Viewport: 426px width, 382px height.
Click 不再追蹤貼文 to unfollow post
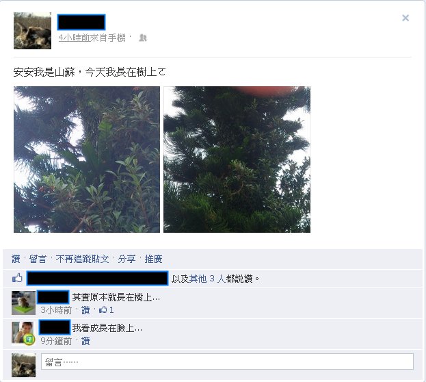pos(82,259)
